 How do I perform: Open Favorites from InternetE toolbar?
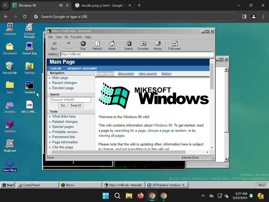[143, 46]
